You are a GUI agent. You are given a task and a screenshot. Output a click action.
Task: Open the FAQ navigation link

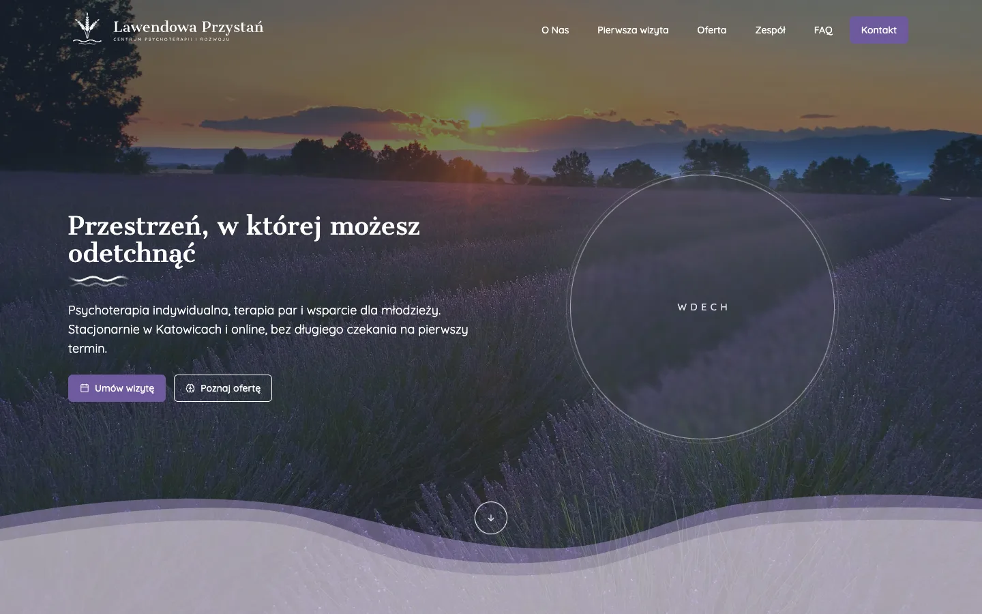click(823, 30)
